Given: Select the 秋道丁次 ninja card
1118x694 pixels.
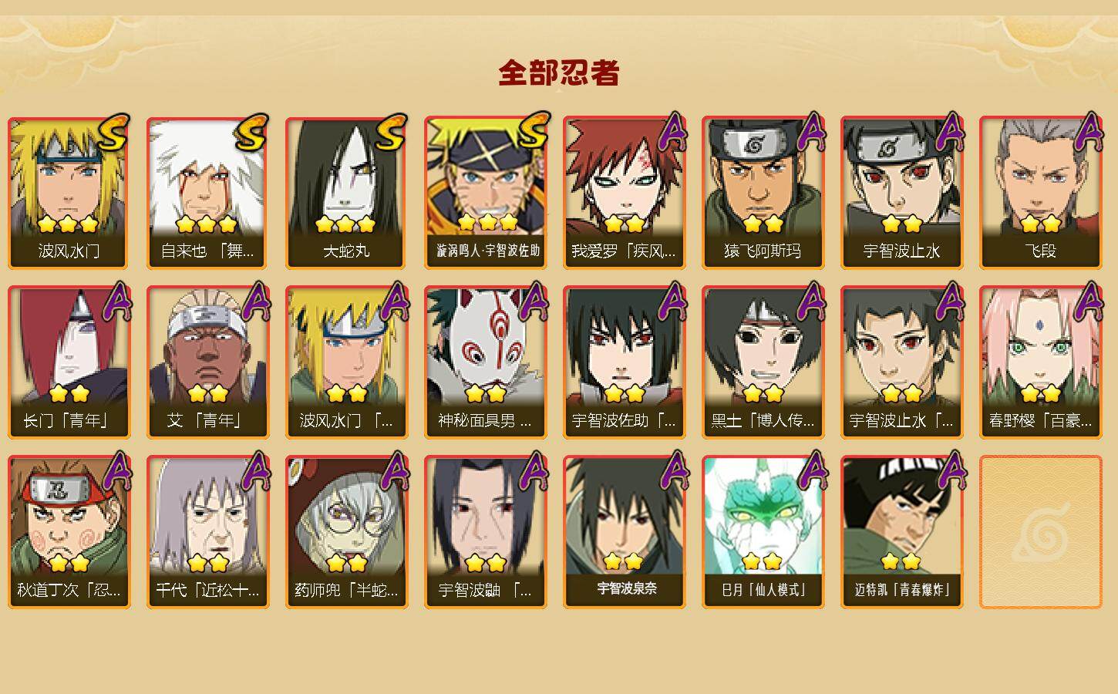Looking at the screenshot, I should (69, 532).
